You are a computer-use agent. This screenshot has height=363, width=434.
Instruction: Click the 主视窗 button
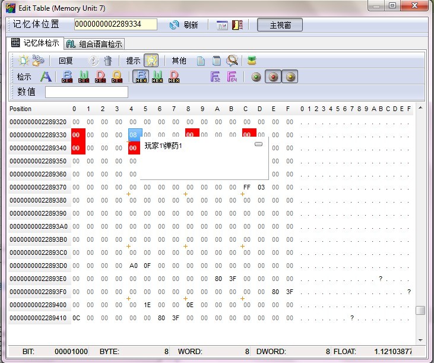coord(280,25)
